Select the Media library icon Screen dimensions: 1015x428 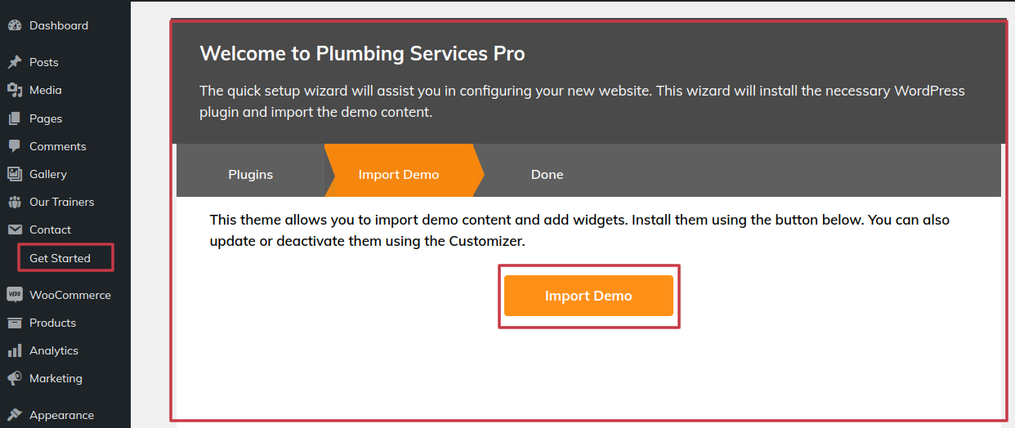(x=14, y=90)
